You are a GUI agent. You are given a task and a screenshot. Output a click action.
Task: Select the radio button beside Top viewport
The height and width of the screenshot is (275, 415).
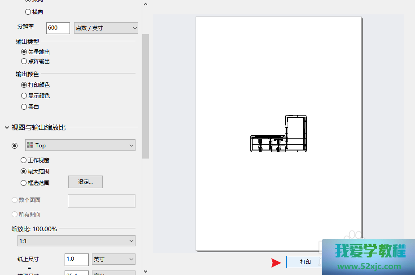tap(15, 145)
